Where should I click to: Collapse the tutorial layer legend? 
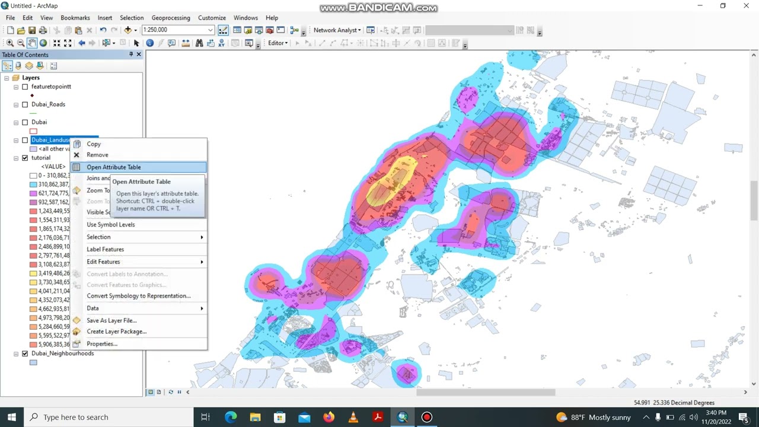click(16, 158)
